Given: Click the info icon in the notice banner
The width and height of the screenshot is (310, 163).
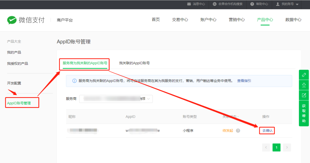Looking at the screenshot, I should (x=74, y=81).
